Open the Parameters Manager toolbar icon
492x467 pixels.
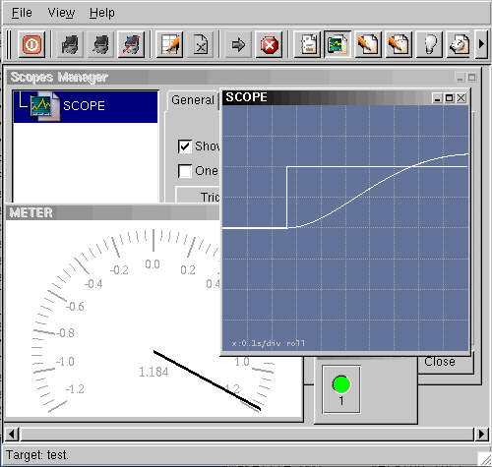(307, 44)
